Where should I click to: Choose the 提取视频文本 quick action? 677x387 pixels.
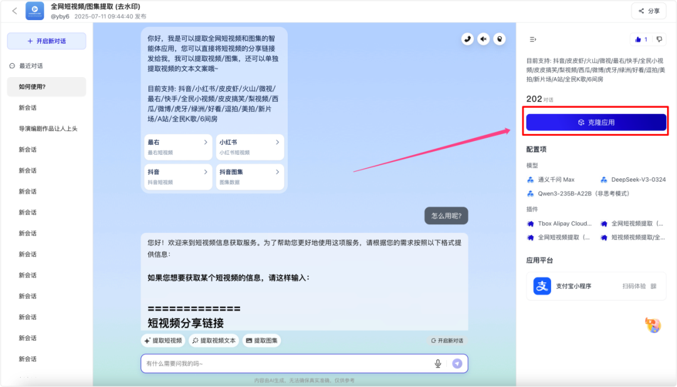[214, 341]
